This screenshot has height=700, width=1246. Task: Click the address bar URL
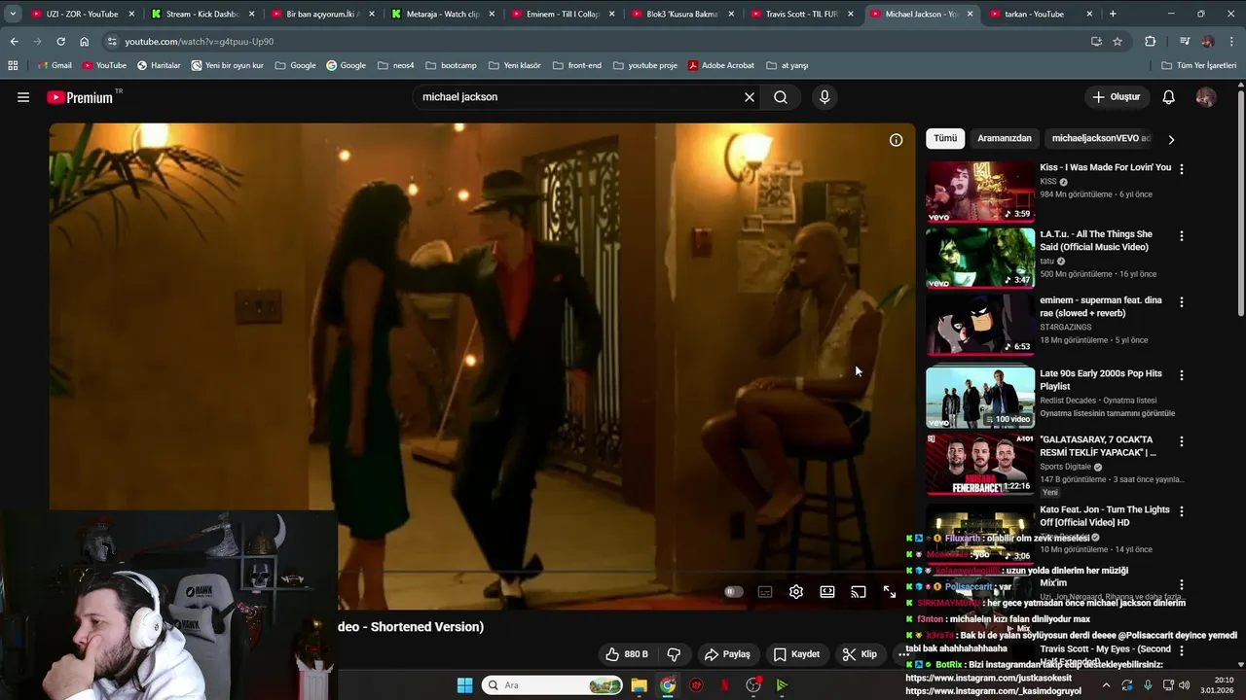[200, 42]
